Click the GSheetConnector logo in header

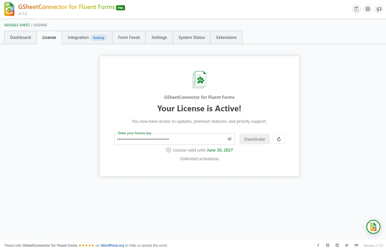point(9,9)
